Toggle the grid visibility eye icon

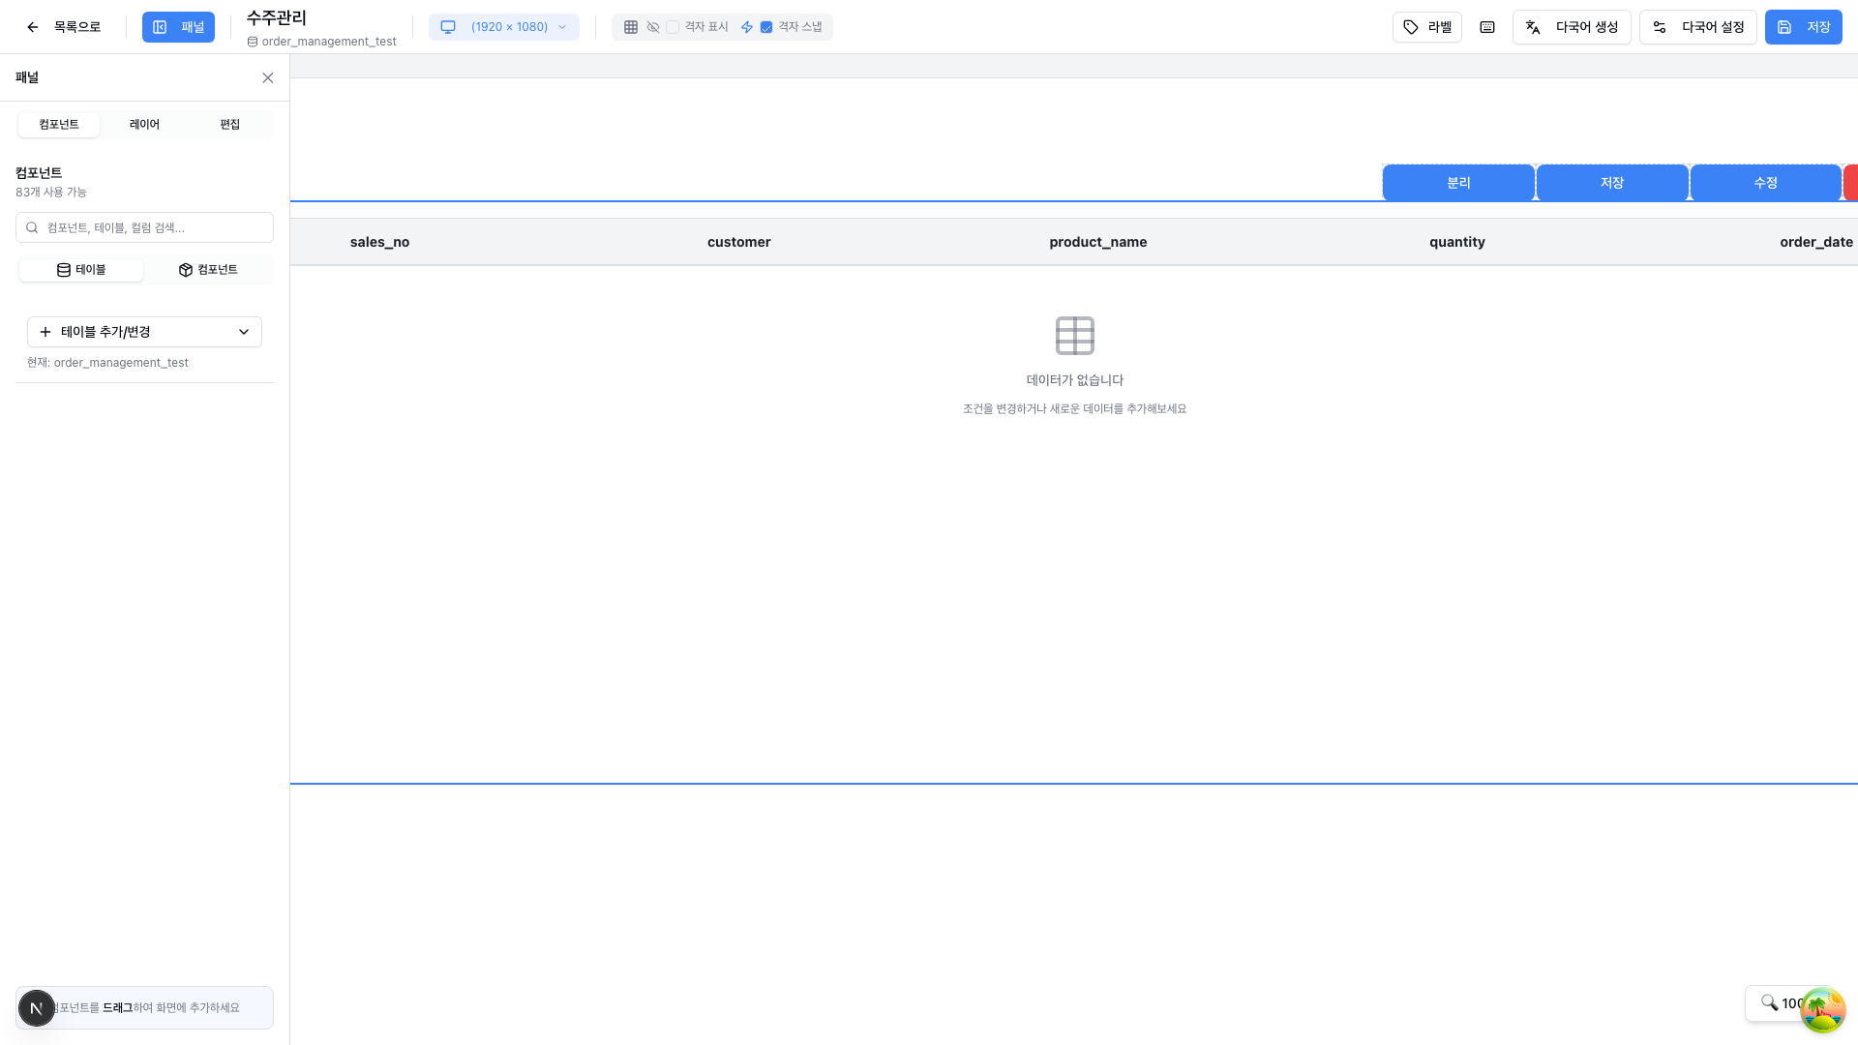coord(653,27)
